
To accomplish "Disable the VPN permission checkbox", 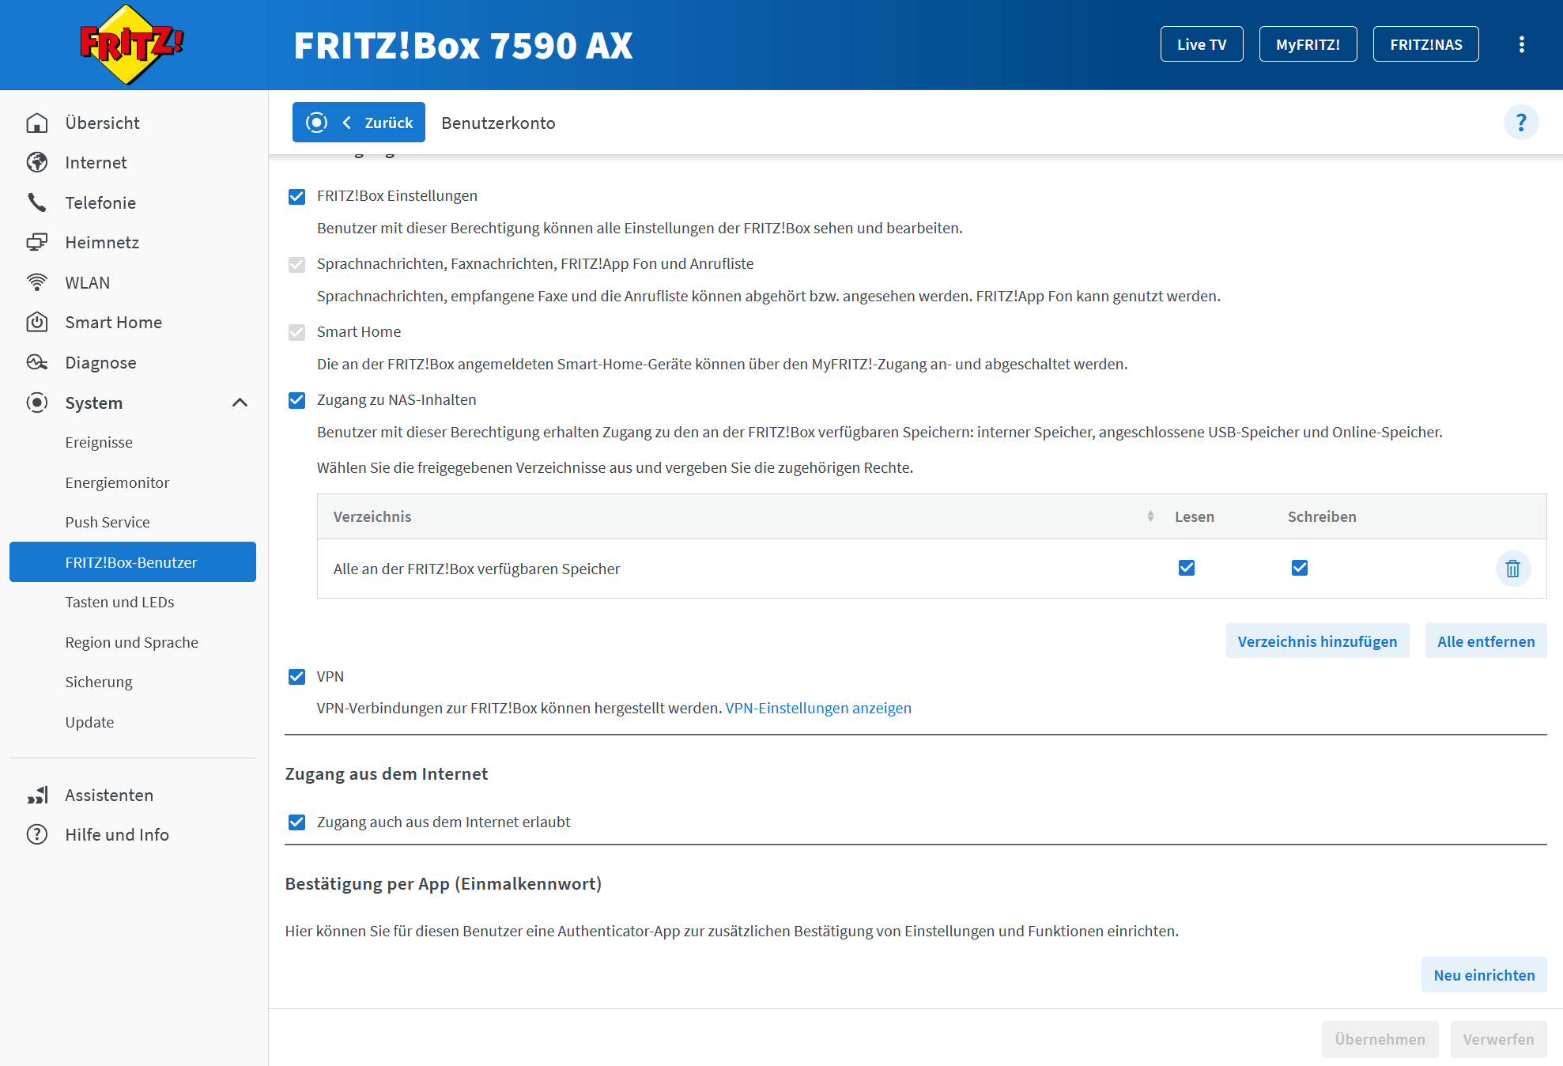I will (297, 677).
